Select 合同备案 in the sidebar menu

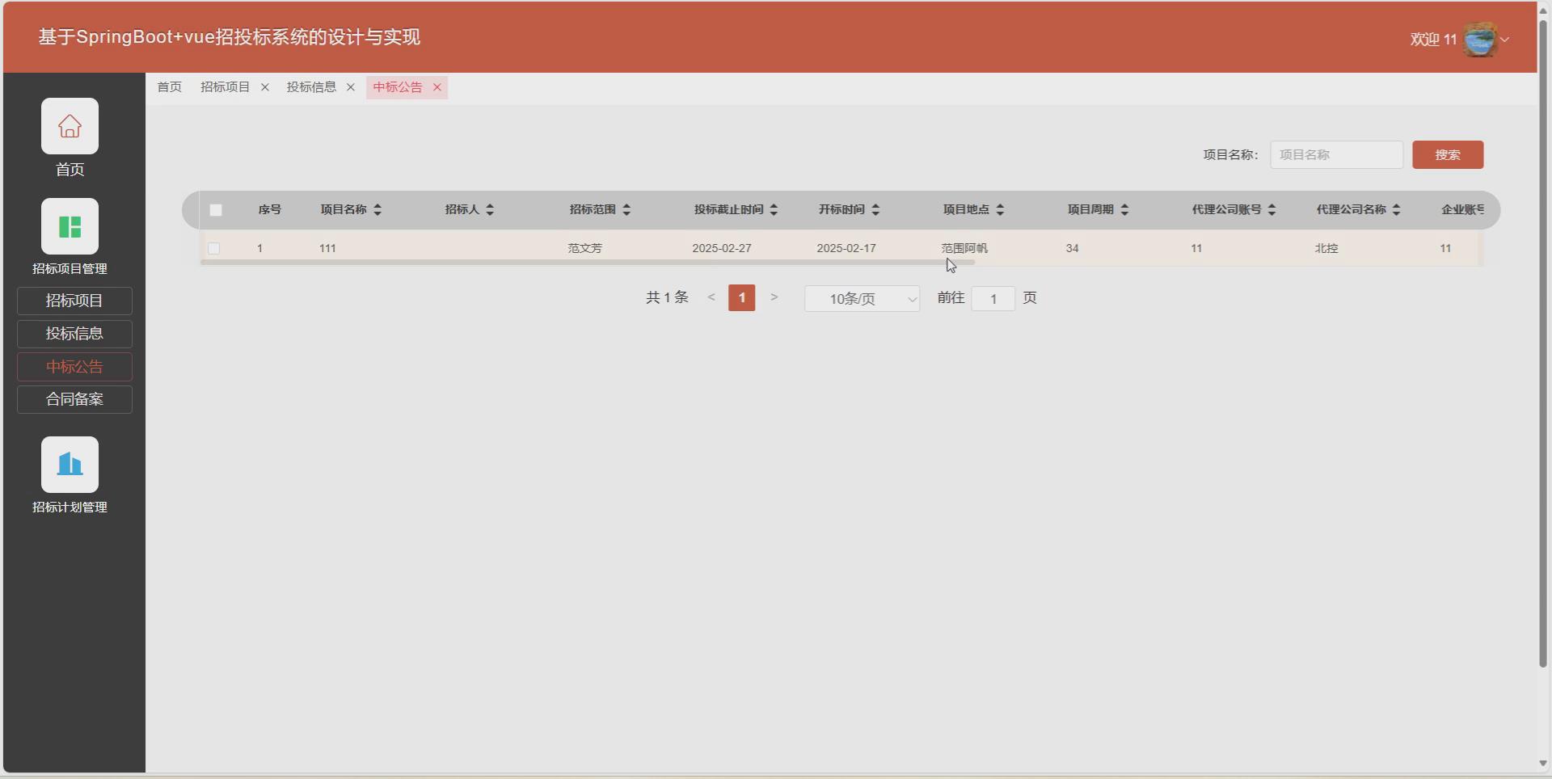click(x=74, y=398)
